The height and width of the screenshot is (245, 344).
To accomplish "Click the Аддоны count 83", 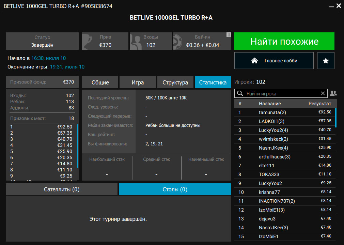I will [71, 108].
